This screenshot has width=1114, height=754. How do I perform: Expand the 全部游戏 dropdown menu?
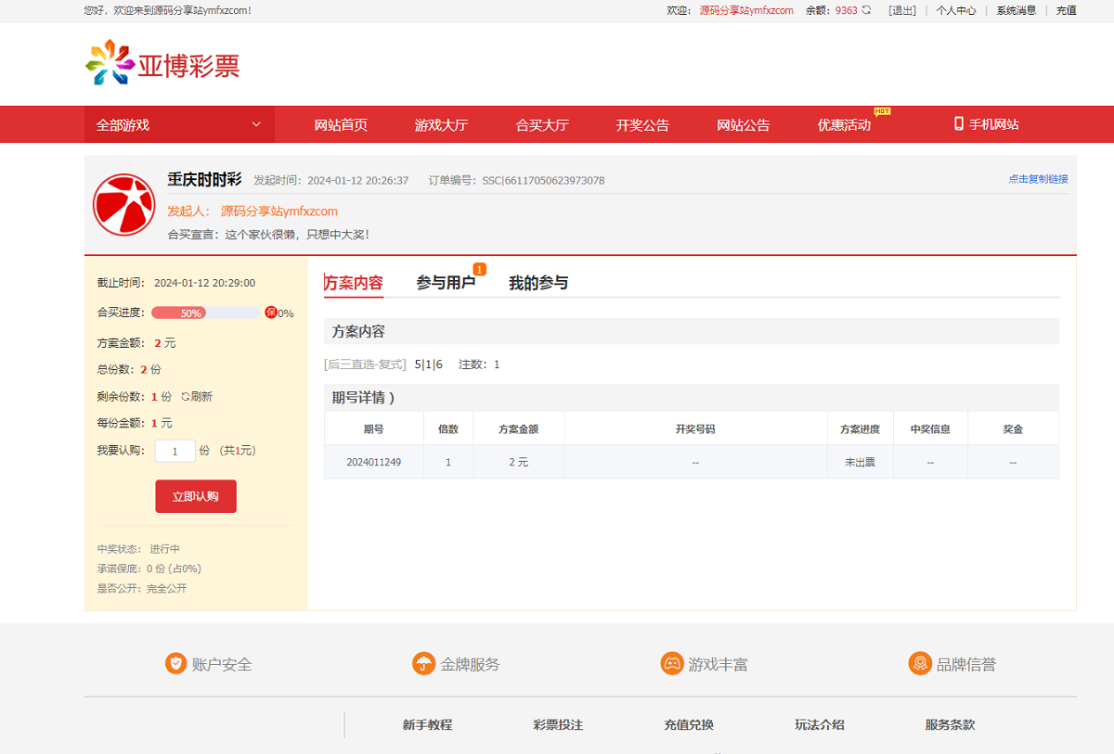click(x=179, y=124)
